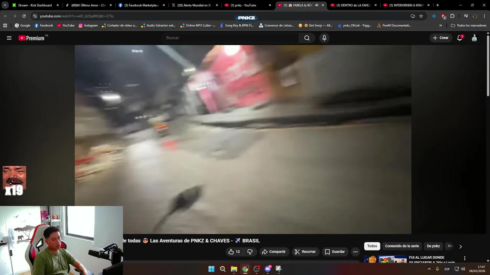Select Contenido de la serie chip
490x275 pixels.
(x=402, y=246)
